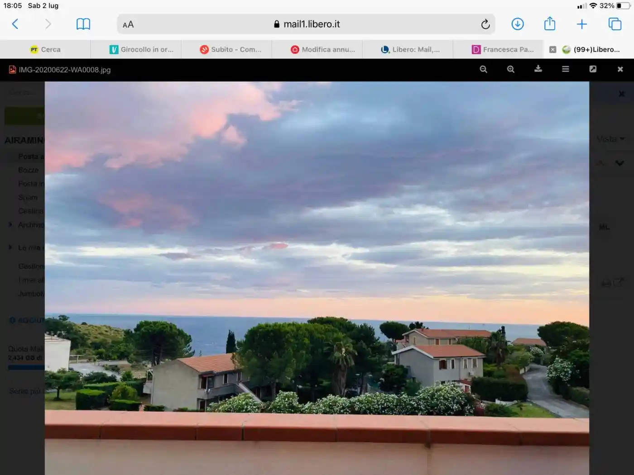This screenshot has width=634, height=475.
Task: Download the IMG-20200622-WA0008.jpg file
Action: click(538, 69)
